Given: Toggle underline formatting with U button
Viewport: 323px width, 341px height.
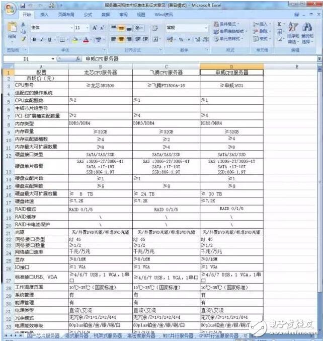Looking at the screenshot, I should (49, 39).
